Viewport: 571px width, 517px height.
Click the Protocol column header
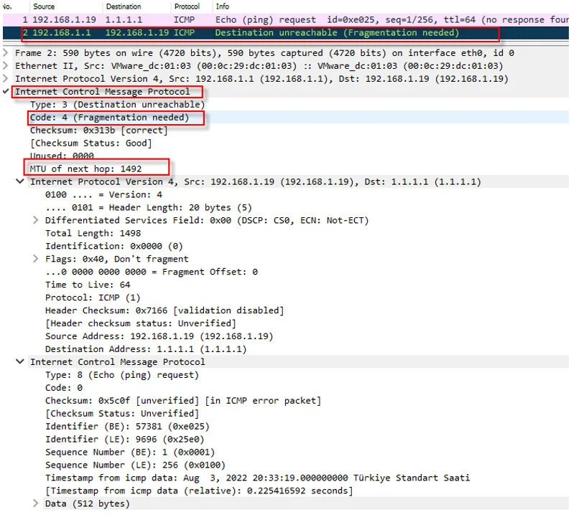point(187,6)
